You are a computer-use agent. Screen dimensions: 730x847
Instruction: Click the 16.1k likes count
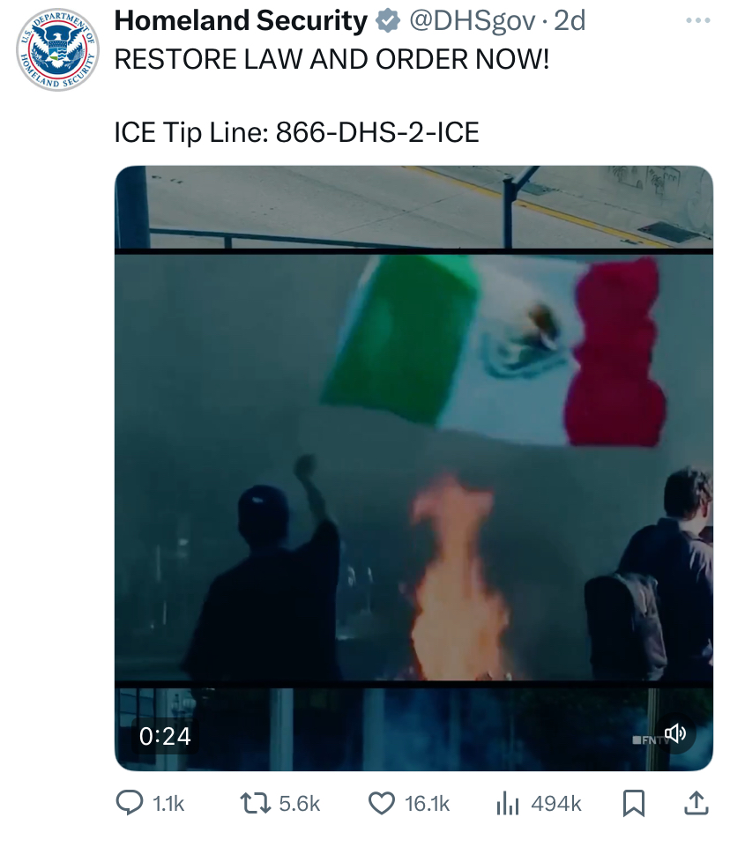point(427,804)
